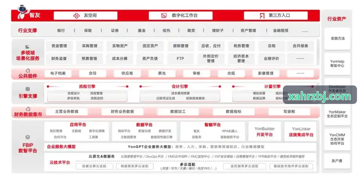Select the 金融租赁 industry item
This screenshot has height=189, width=363.
click(281, 30)
